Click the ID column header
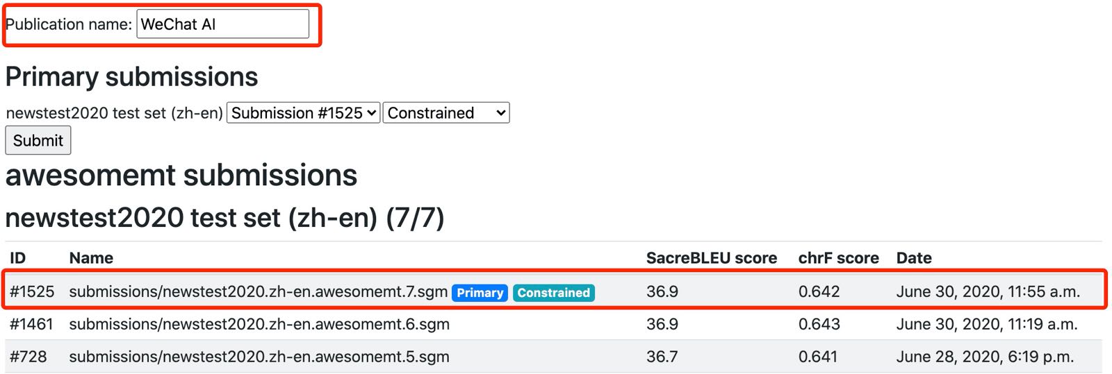 [17, 258]
